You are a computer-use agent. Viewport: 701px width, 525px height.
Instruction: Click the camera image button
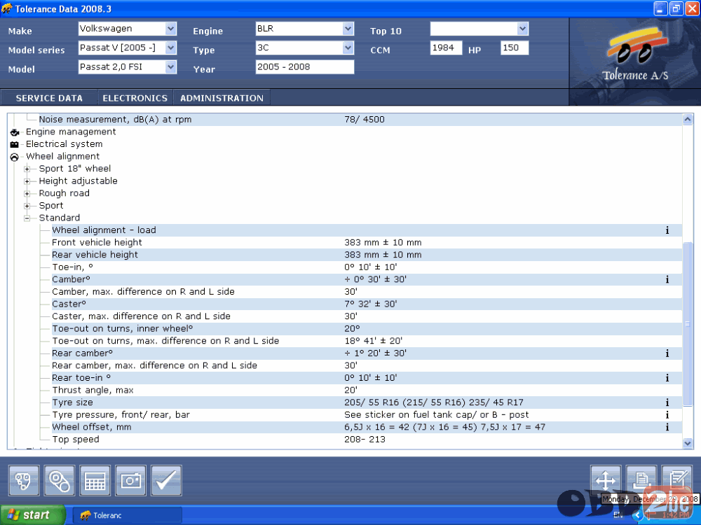[x=130, y=480]
